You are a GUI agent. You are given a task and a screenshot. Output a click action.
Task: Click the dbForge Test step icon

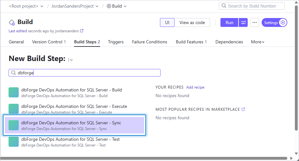14,142
